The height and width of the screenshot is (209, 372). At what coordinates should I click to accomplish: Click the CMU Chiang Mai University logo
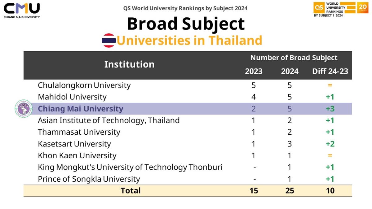[22, 10]
